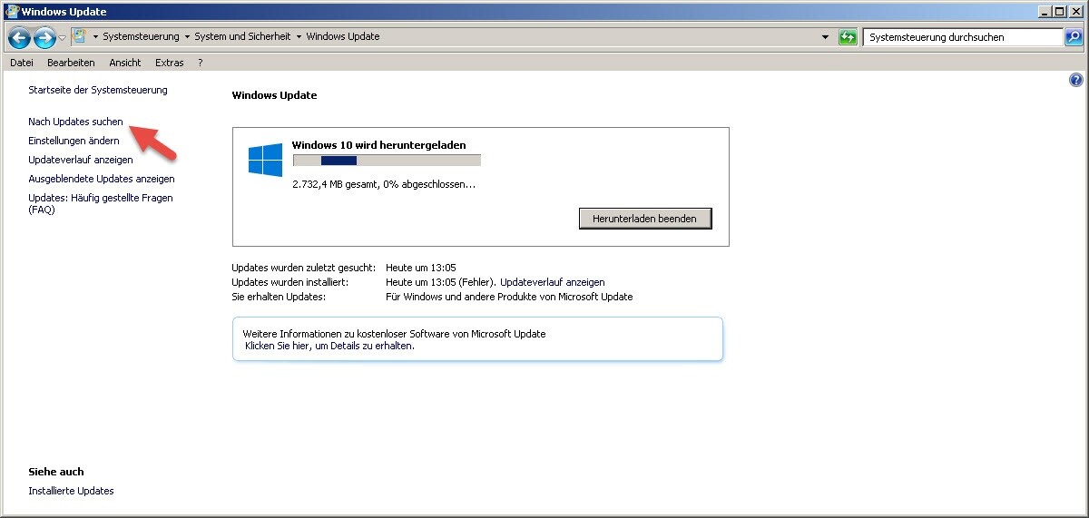1089x518 pixels.
Task: Open the Datei menu
Action: [x=21, y=63]
